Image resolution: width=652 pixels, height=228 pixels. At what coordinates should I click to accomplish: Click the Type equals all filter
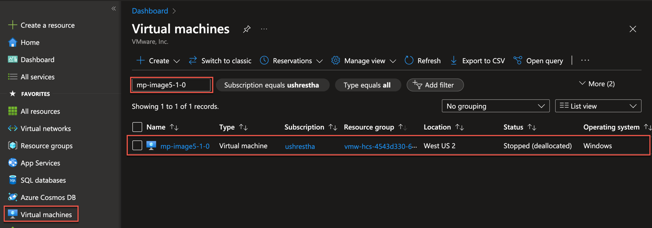pos(368,85)
